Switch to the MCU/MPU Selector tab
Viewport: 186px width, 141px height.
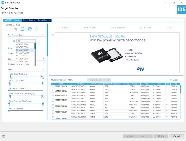(x=12, y=20)
